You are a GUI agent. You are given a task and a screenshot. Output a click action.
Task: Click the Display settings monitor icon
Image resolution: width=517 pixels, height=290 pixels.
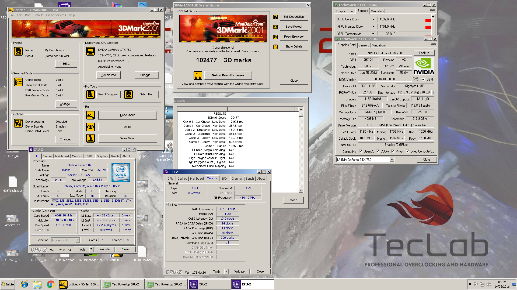point(90,51)
